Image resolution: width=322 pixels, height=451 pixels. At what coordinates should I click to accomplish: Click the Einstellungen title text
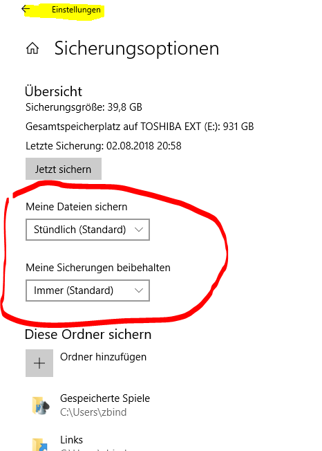76,10
